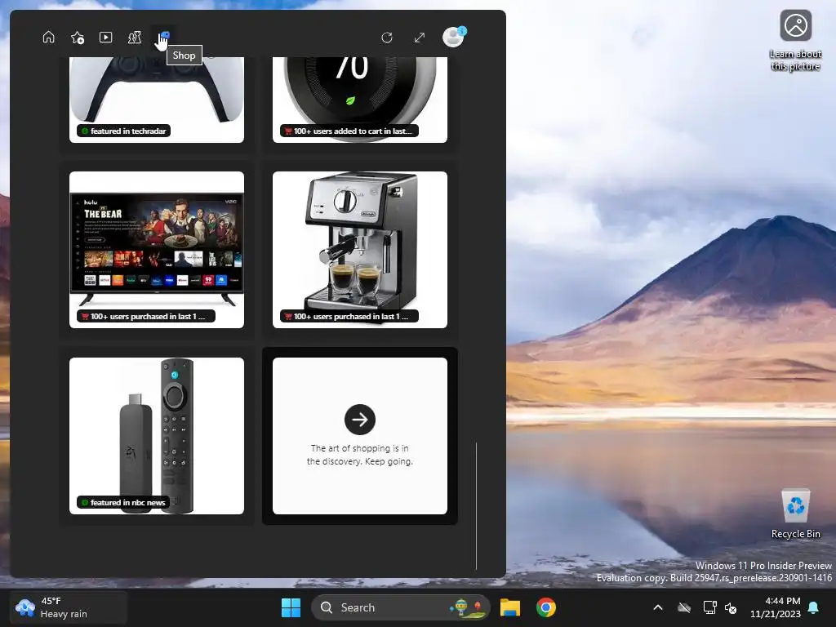
Task: Open the Discover favorites star icon
Action: pos(78,38)
